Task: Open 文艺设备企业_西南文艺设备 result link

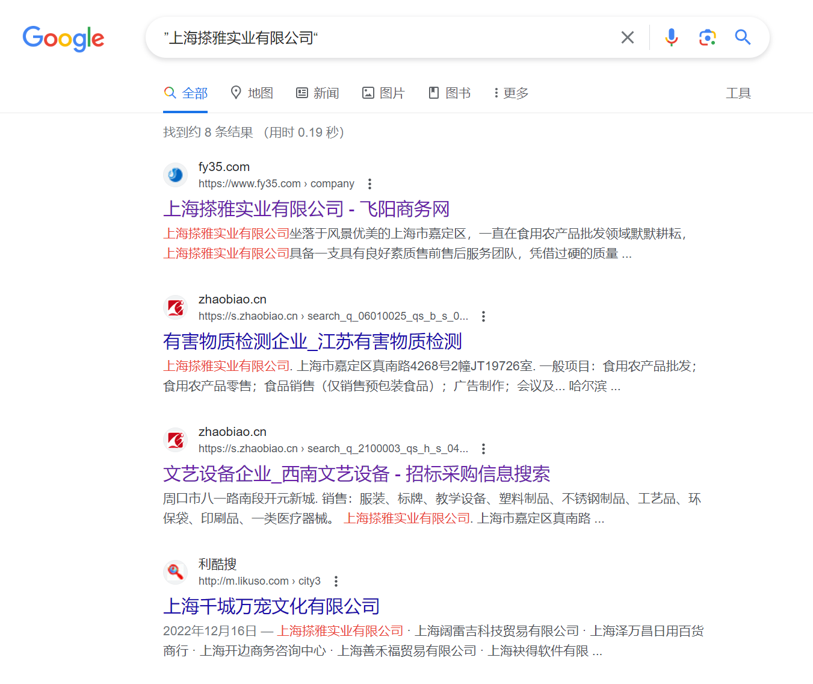Action: (356, 474)
